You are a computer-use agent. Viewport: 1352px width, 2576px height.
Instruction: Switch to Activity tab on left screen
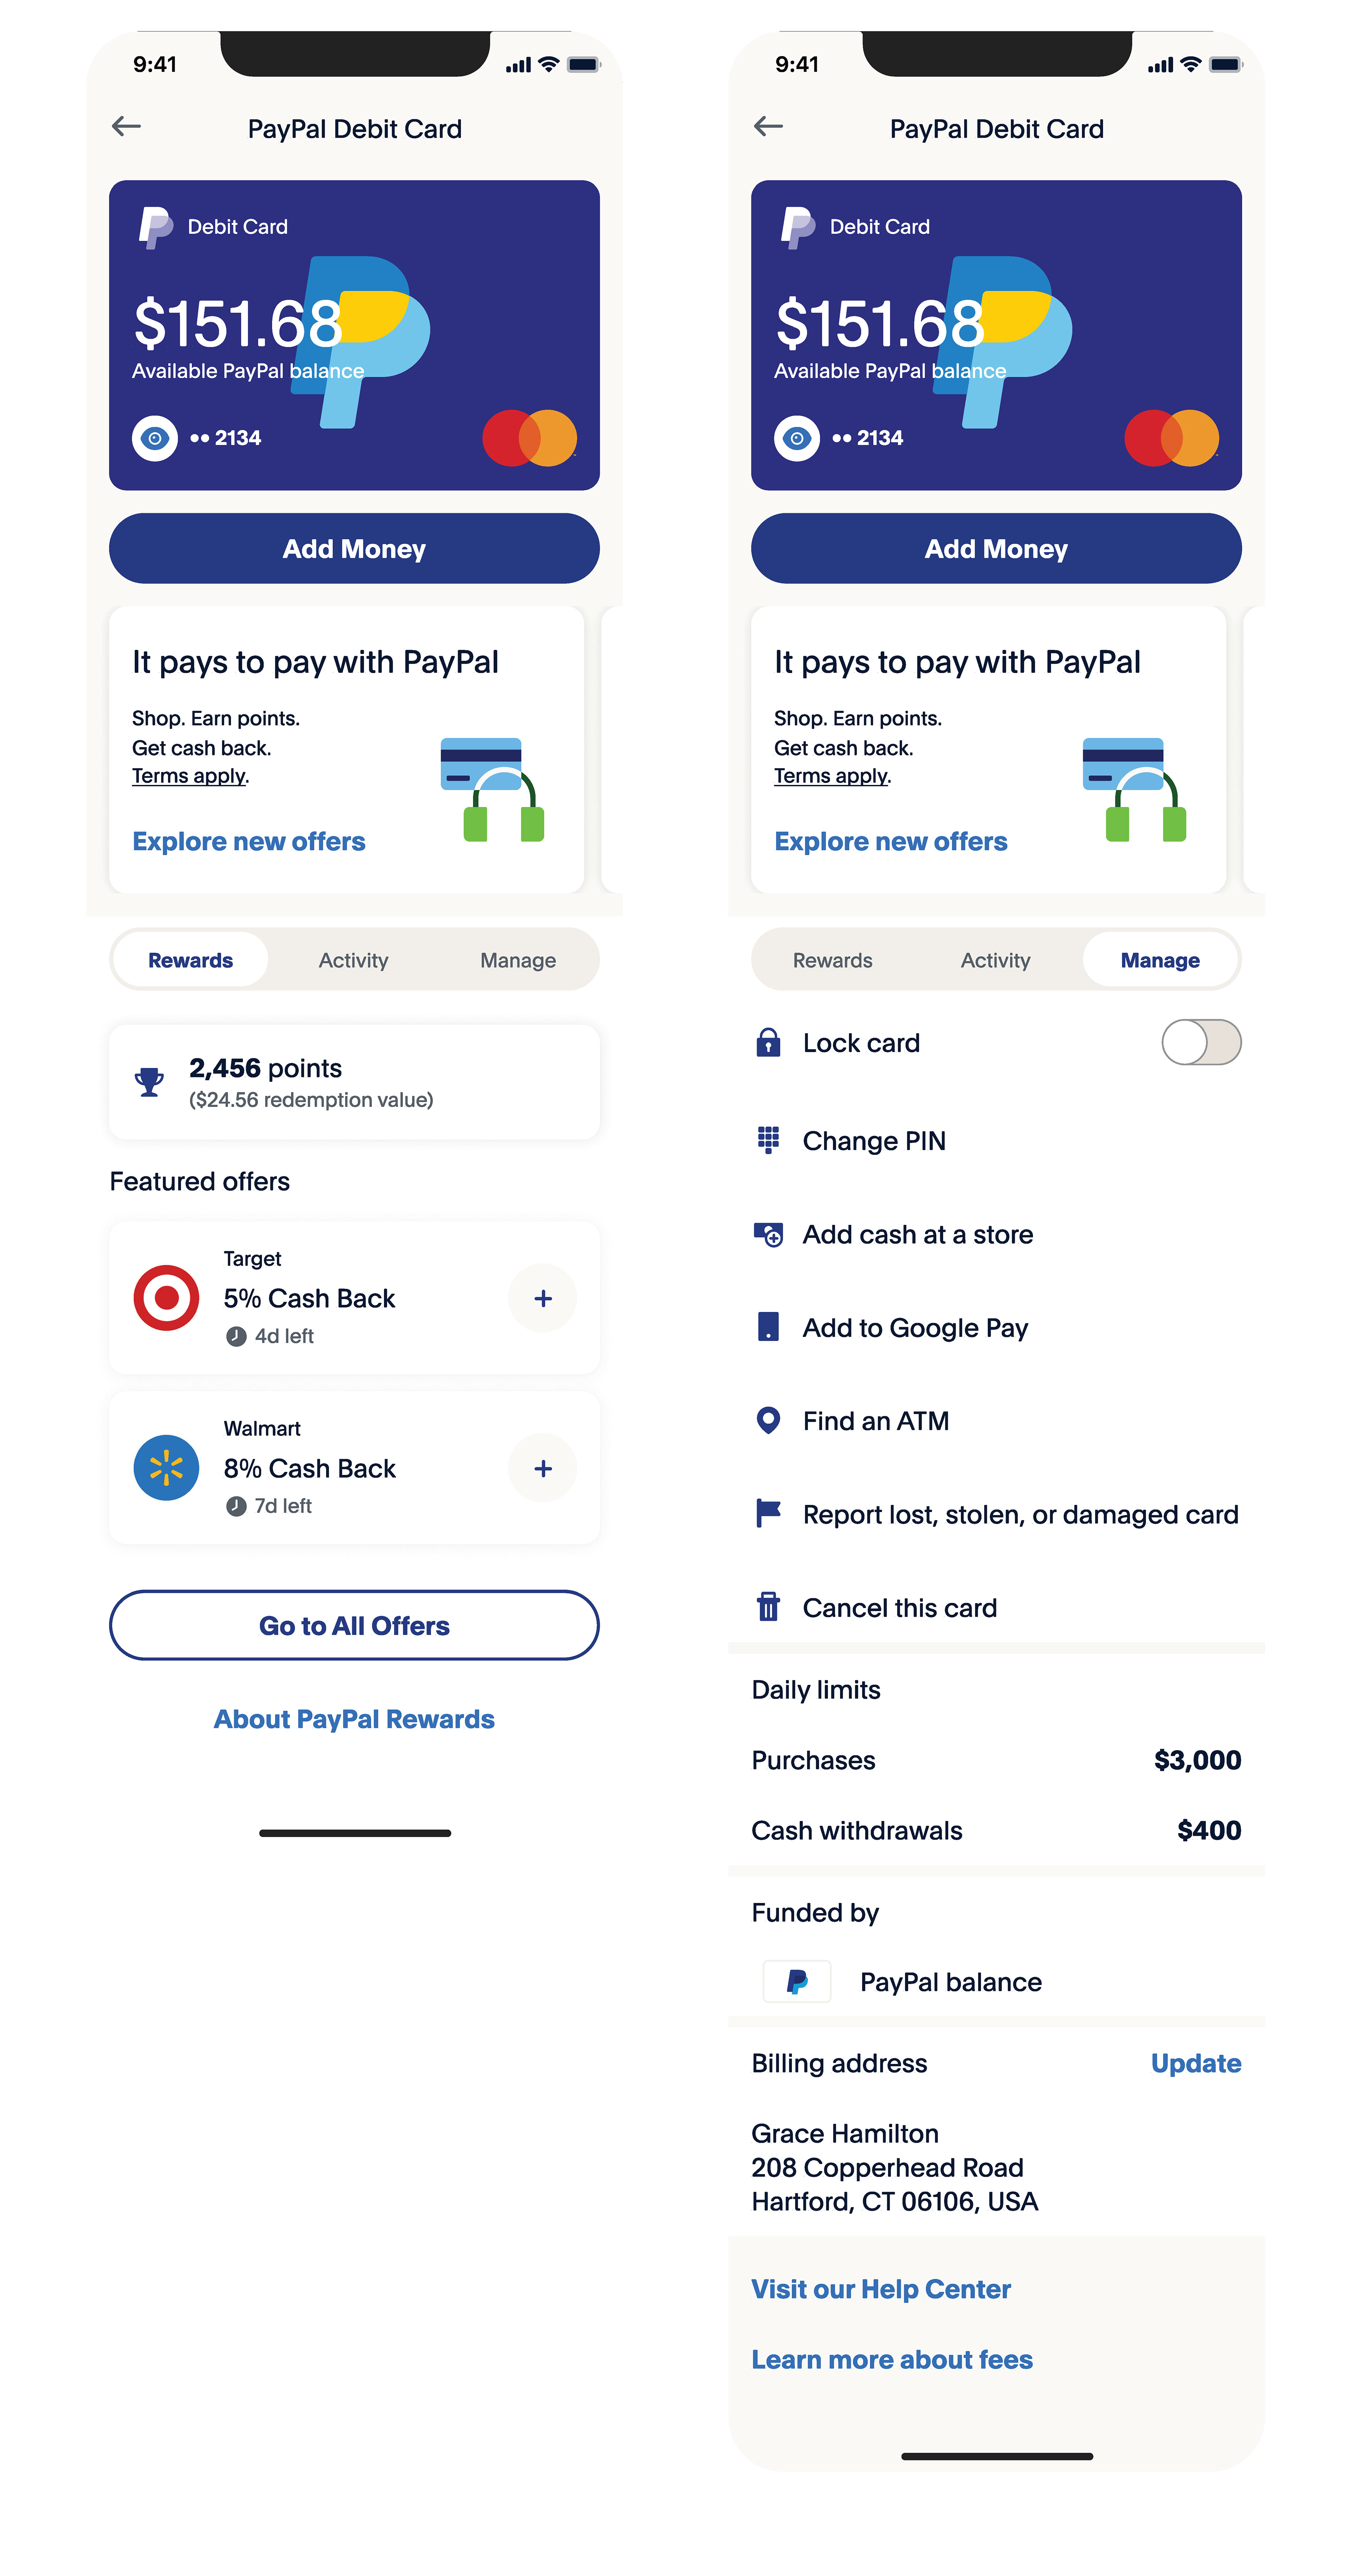(353, 960)
